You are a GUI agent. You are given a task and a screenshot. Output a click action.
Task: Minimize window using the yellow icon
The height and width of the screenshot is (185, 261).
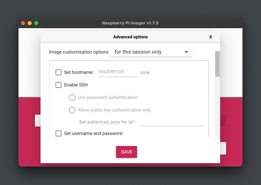(x=30, y=23)
